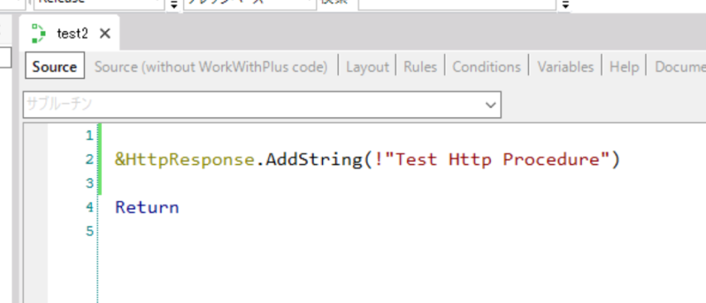This screenshot has height=303, width=706.
Task: Select the Documentation tab
Action: point(680,67)
